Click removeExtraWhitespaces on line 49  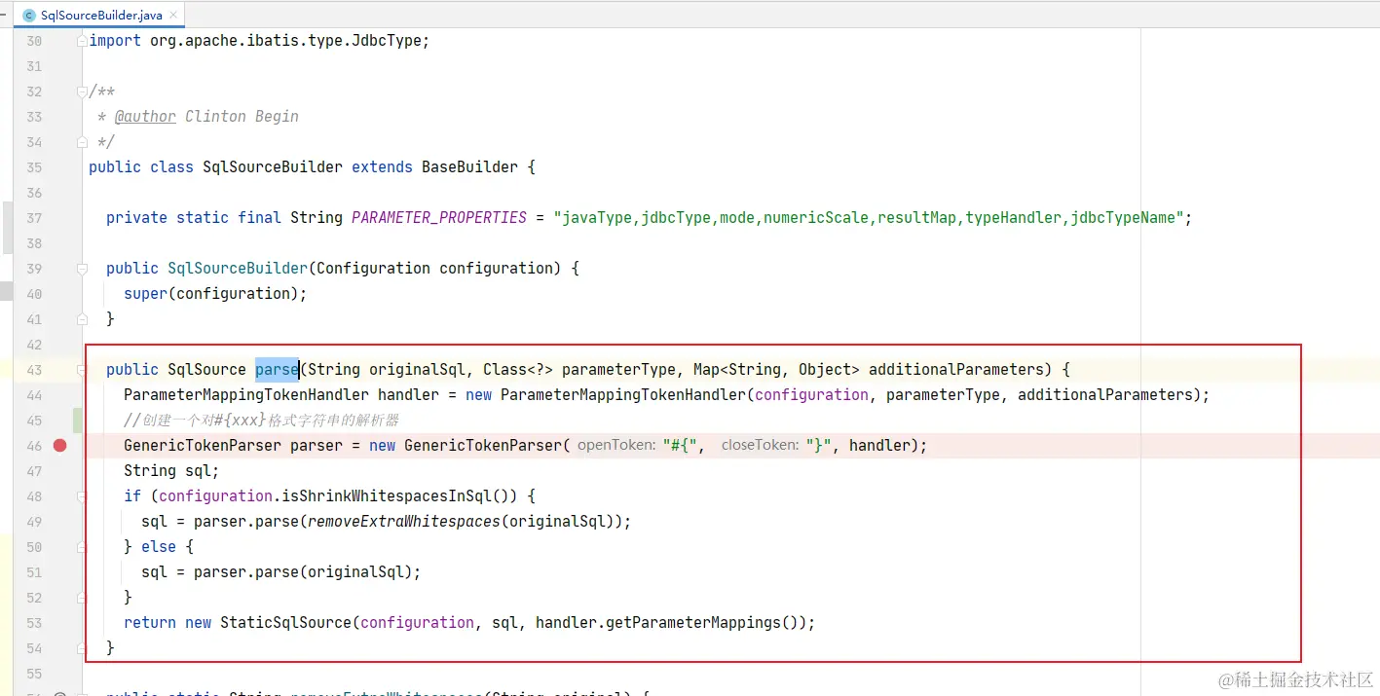403,521
